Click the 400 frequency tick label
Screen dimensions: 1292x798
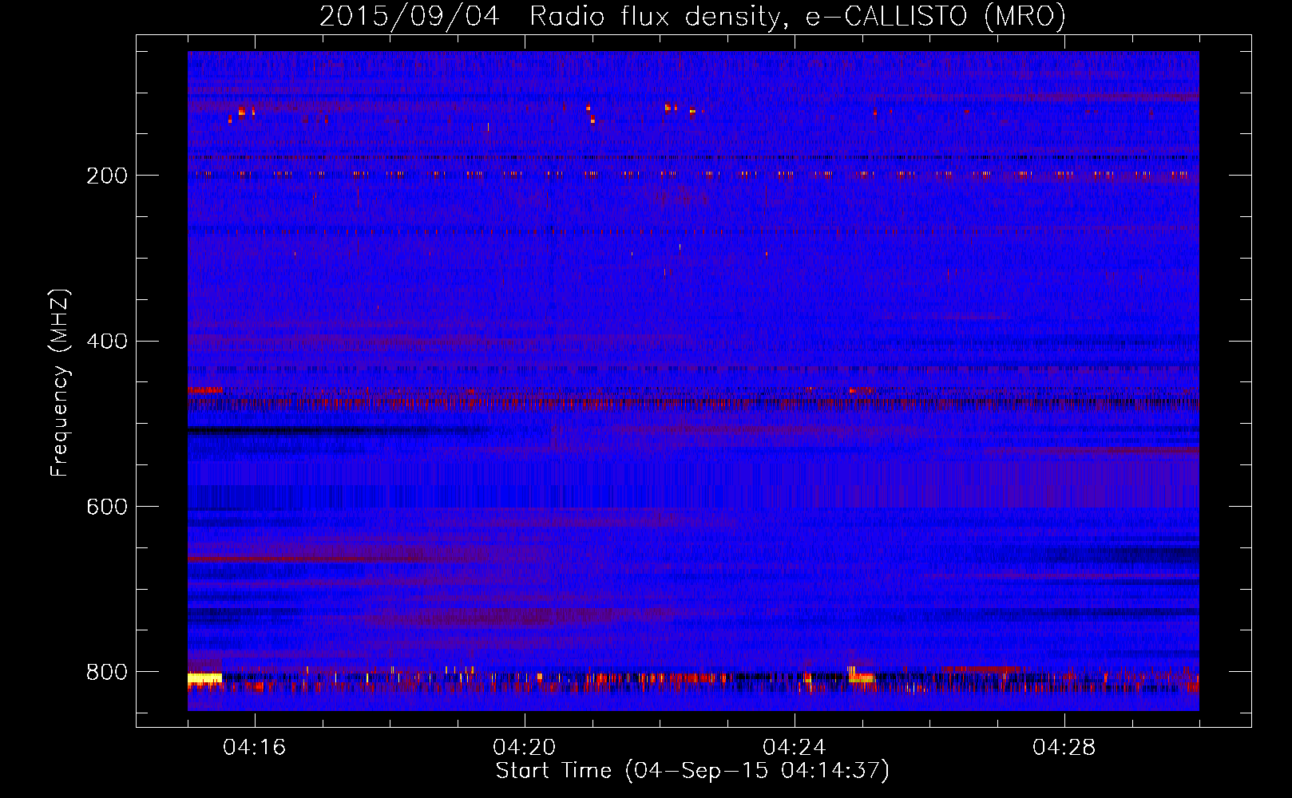click(x=107, y=342)
